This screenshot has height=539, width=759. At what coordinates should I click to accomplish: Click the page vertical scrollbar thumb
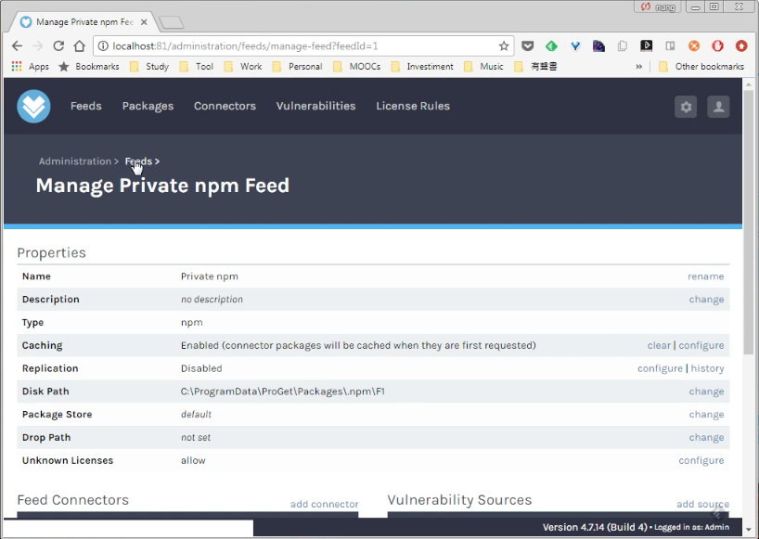click(749, 222)
